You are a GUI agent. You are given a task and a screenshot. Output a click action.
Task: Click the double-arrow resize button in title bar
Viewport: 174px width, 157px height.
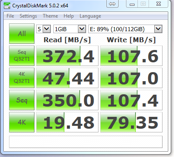112,4
